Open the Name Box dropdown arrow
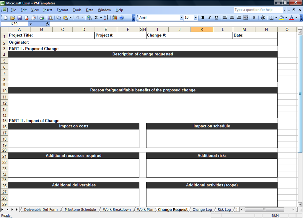The width and height of the screenshot is (303, 218). (x=30, y=24)
